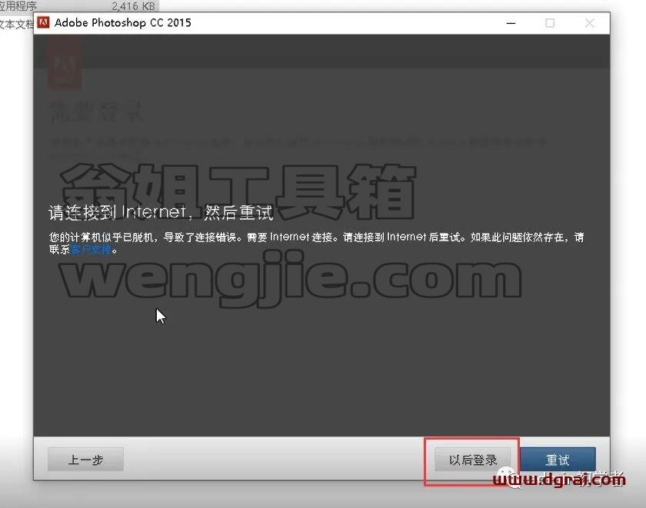Viewport: 646px width, 508px height.
Task: Click the dimmed Adobe logo in the dialog
Action: pos(65,65)
